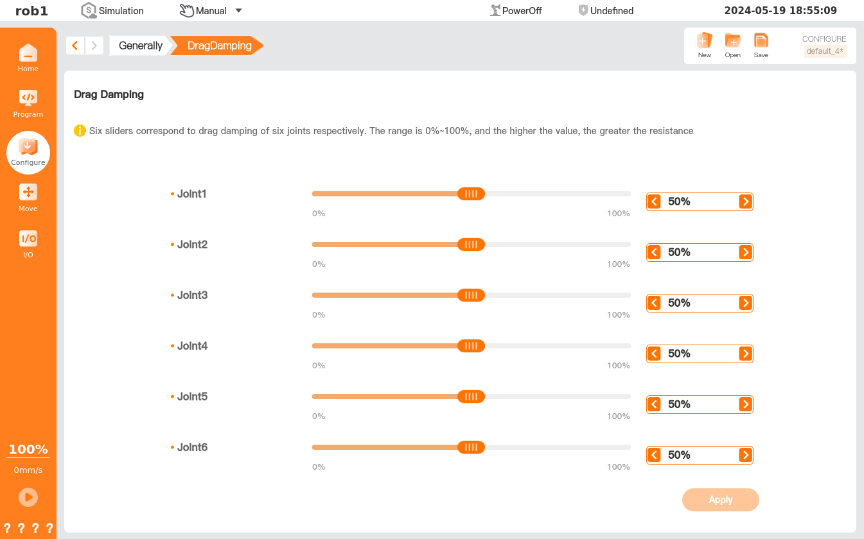The height and width of the screenshot is (539, 864).
Task: Click the back navigation arrow button
Action: (x=75, y=46)
